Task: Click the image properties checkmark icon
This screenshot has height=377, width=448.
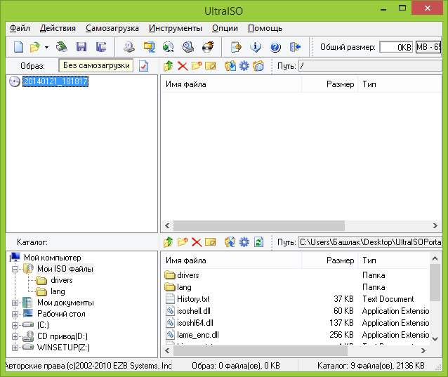Action: (143, 66)
